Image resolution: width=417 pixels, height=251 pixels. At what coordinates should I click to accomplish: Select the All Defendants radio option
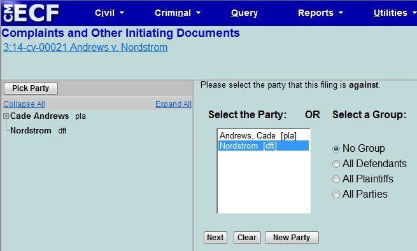[x=336, y=164]
